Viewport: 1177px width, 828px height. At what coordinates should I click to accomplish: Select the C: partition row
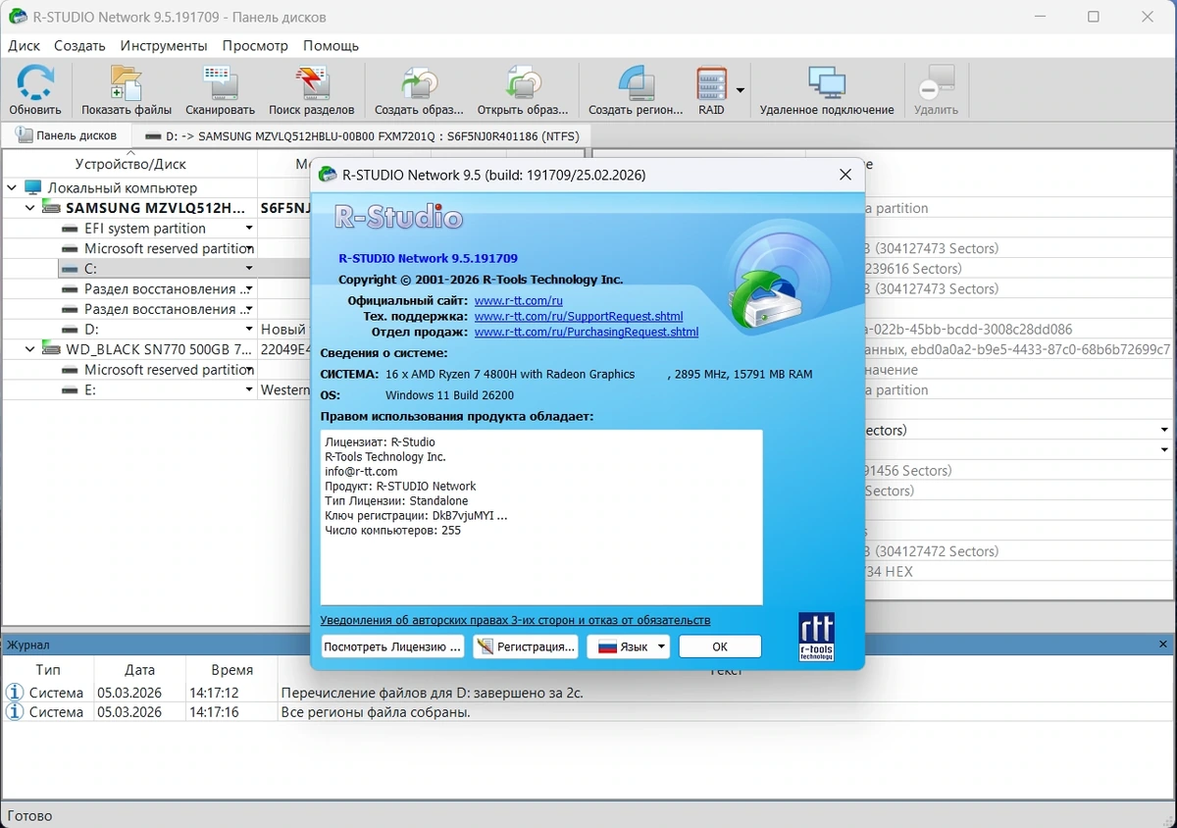(157, 268)
